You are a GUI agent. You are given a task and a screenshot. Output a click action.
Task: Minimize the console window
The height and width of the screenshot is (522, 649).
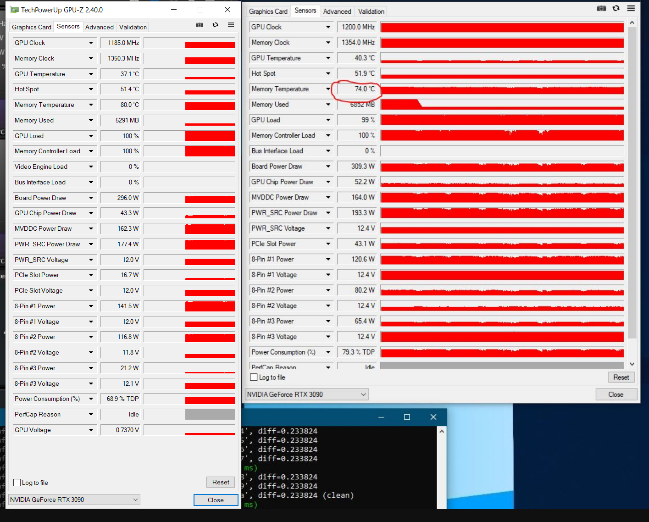click(381, 417)
